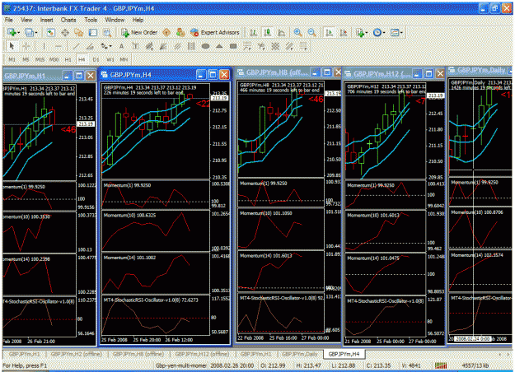Expand the New Chart dropdown arrow

(x=18, y=32)
